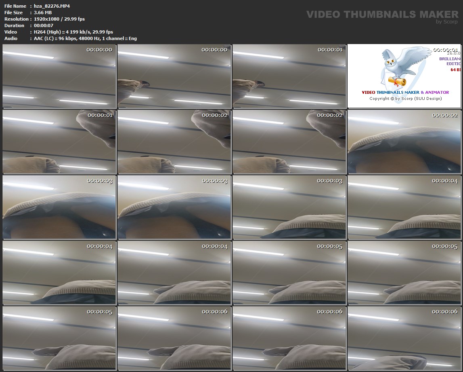The height and width of the screenshot is (372, 463).
Task: Click the File Name label
Action: click(15, 6)
